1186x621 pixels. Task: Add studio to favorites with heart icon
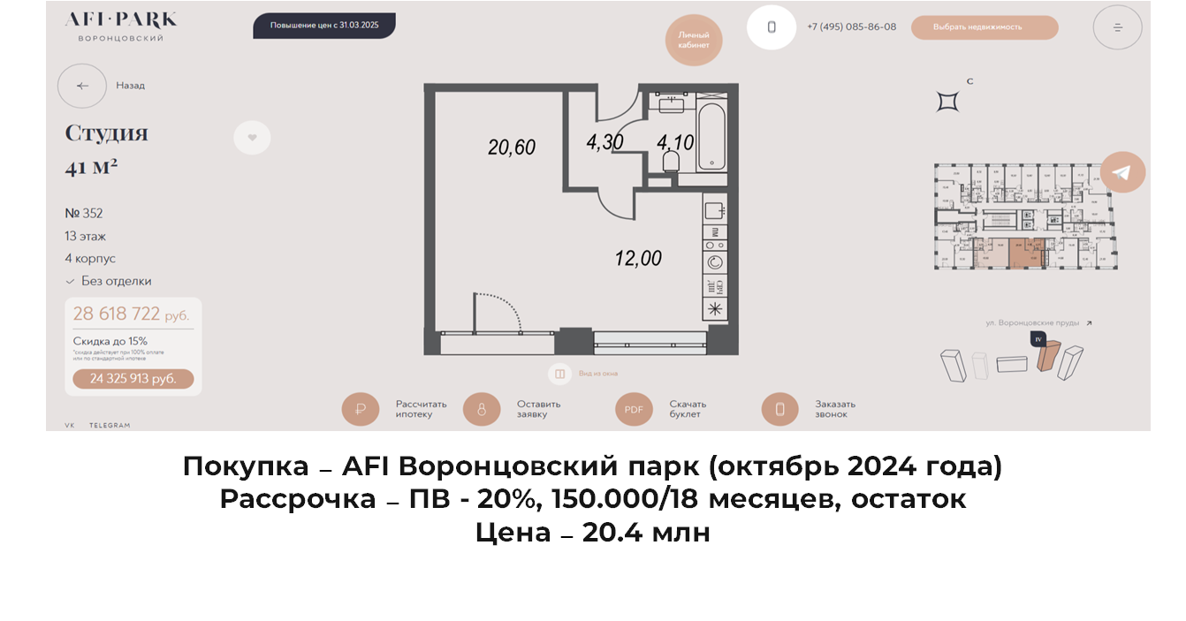(252, 137)
